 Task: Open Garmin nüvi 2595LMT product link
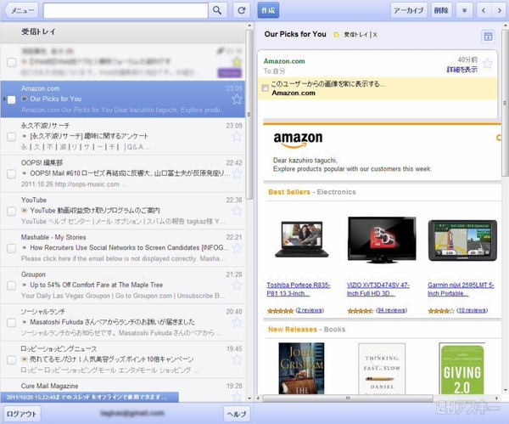pos(461,289)
